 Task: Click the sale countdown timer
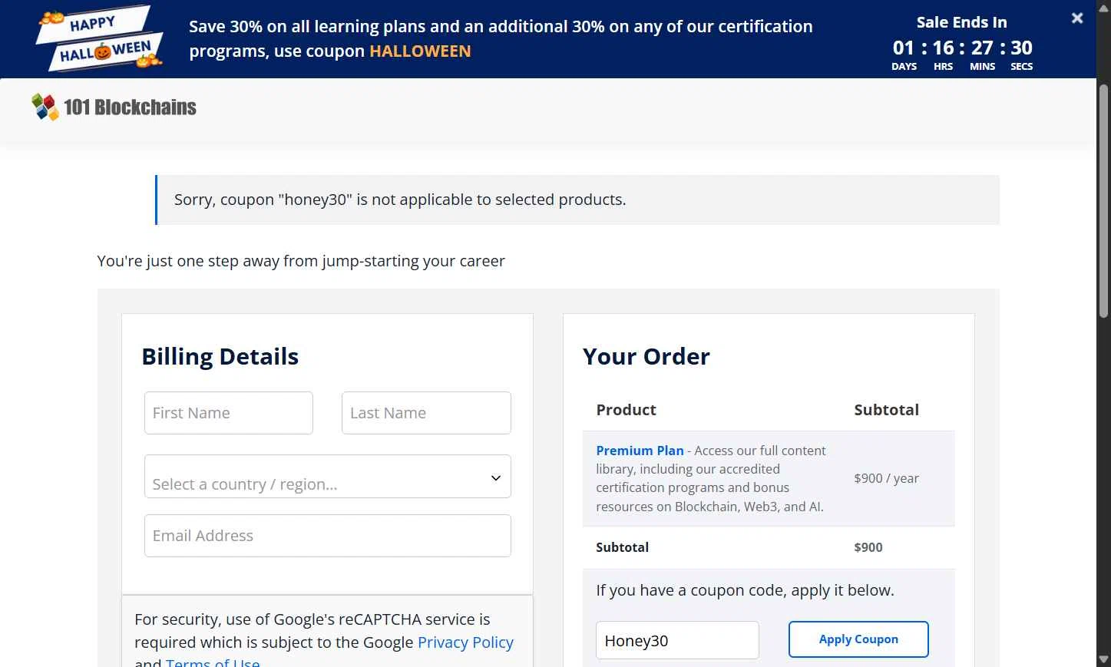(x=962, y=54)
